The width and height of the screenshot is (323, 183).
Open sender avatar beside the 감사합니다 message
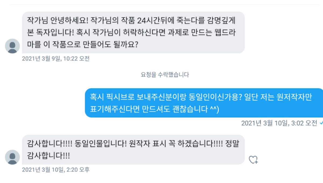pyautogui.click(x=12, y=157)
